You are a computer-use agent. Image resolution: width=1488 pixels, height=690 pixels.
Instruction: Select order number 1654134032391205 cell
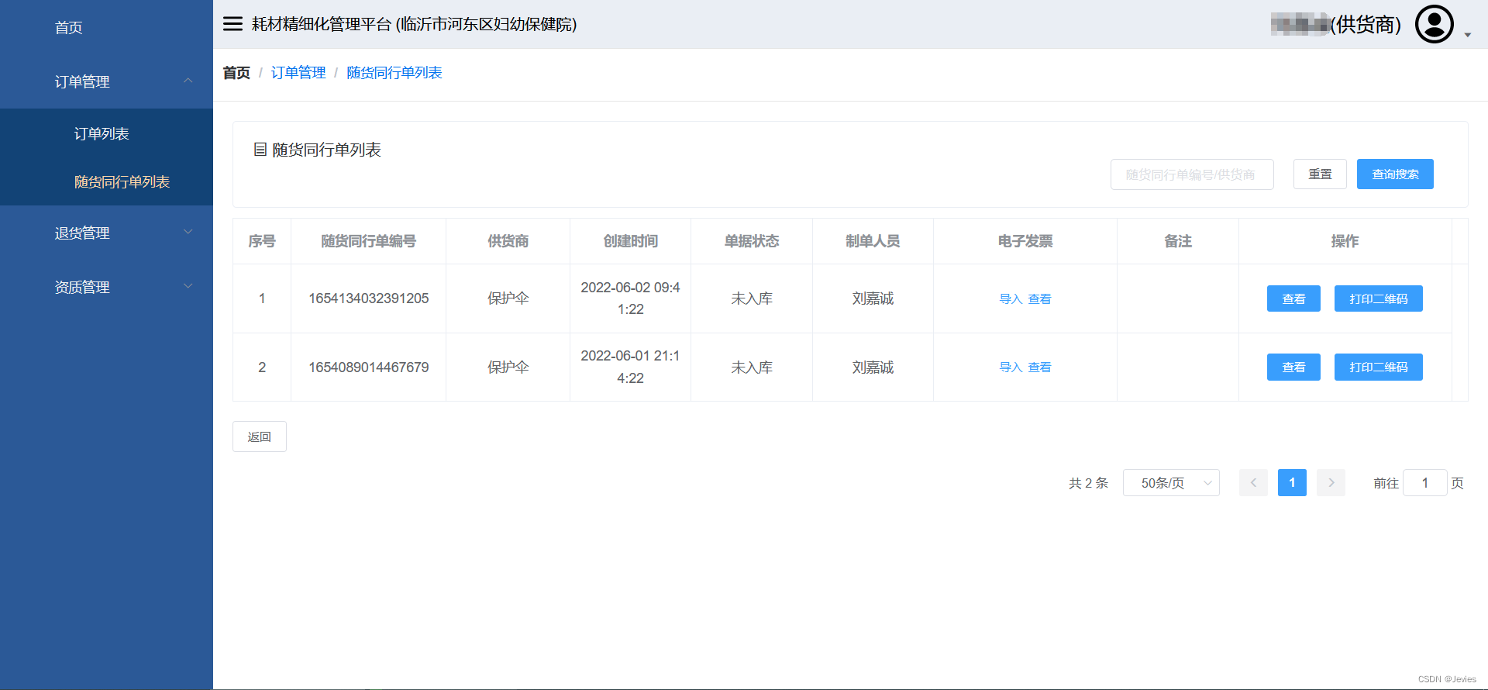click(x=368, y=298)
